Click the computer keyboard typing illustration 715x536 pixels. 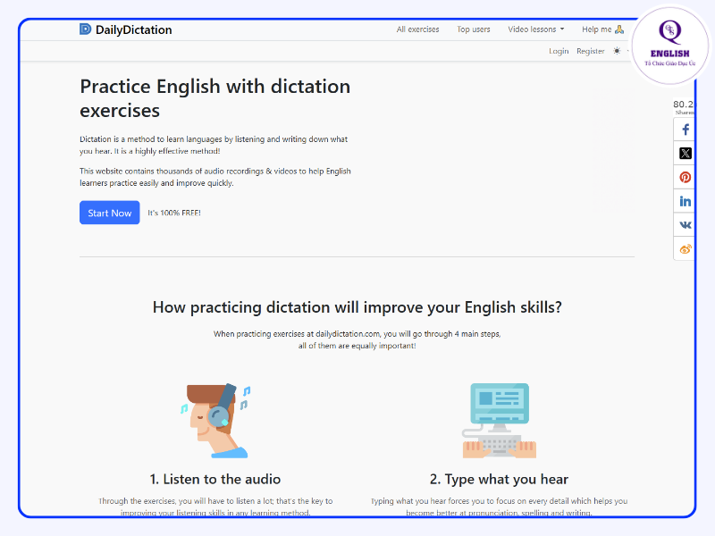[x=499, y=421]
